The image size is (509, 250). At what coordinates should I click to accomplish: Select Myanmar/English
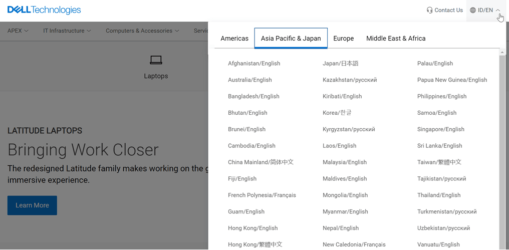[345, 212]
